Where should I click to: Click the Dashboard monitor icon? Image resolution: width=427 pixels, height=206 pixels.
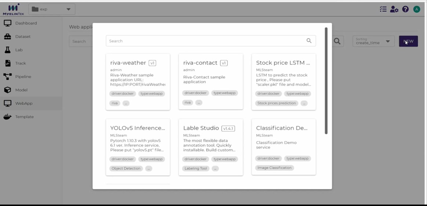tap(8, 23)
